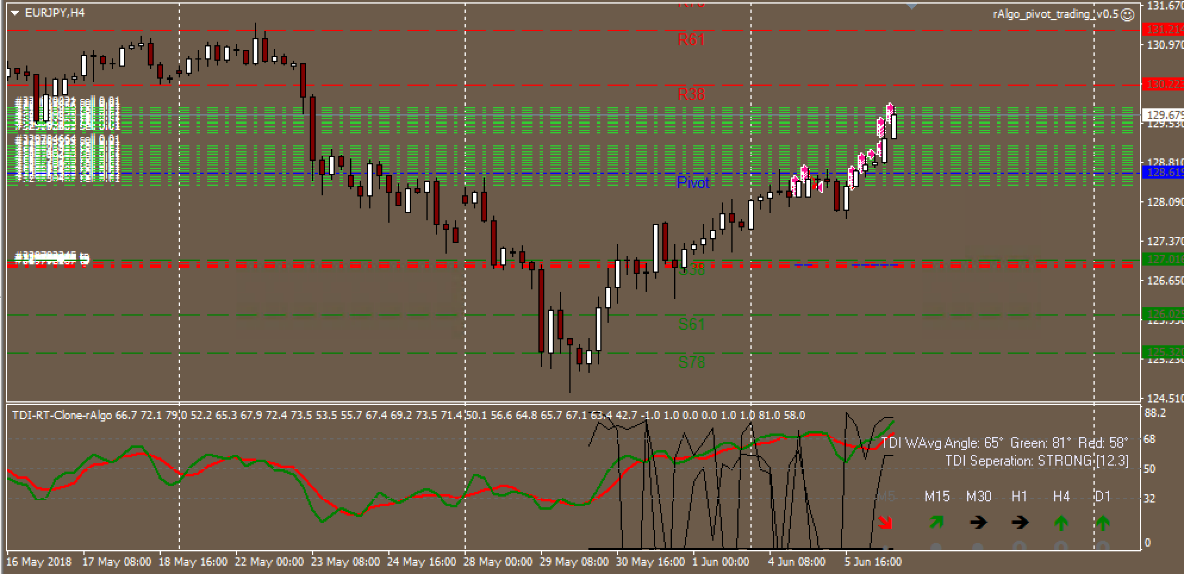Click the TDI Seperation STRONG readout
This screenshot has width=1184, height=574.
click(x=1037, y=461)
